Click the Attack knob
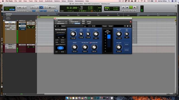 tap(75, 47)
